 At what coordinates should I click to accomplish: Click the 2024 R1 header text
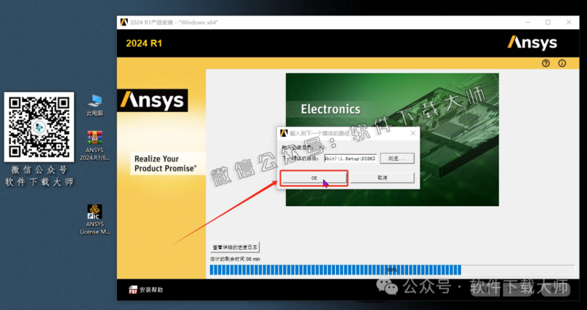coord(144,44)
